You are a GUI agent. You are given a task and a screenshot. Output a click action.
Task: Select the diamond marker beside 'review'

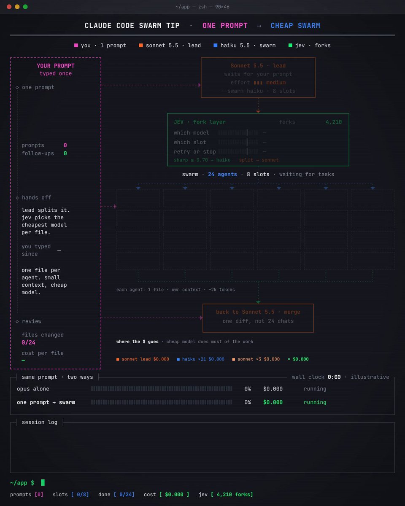click(x=17, y=321)
